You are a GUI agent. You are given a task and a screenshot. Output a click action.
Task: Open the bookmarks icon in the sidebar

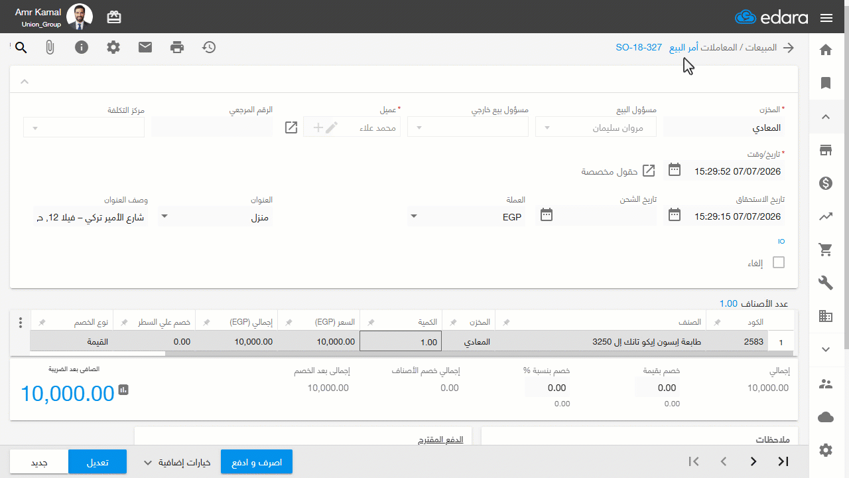tap(826, 83)
